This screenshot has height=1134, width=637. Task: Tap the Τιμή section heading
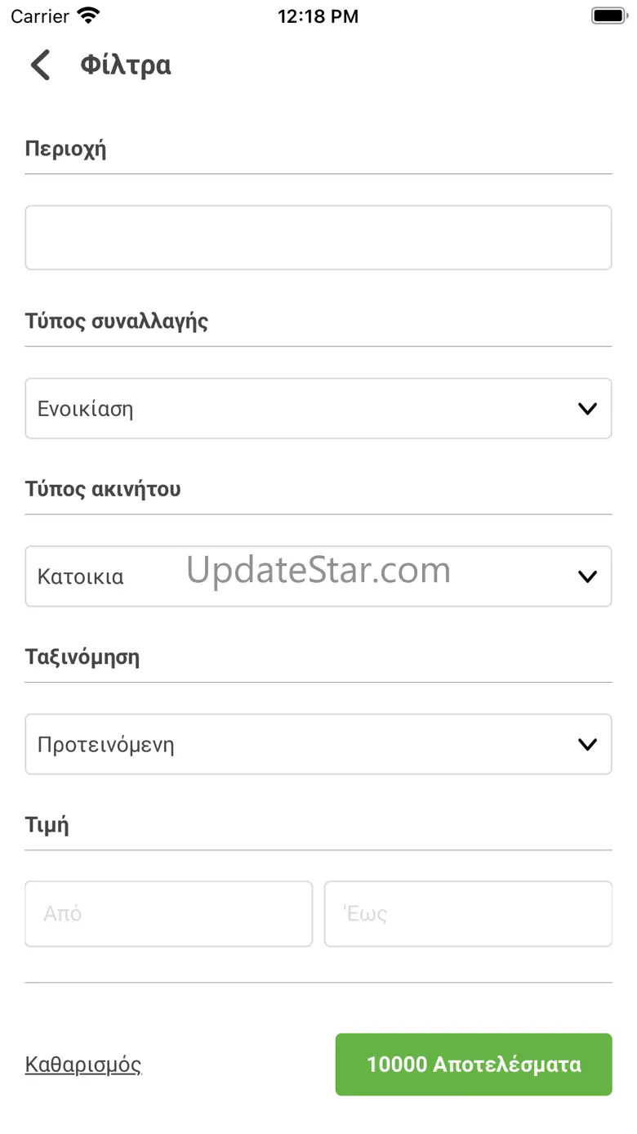pos(47,825)
